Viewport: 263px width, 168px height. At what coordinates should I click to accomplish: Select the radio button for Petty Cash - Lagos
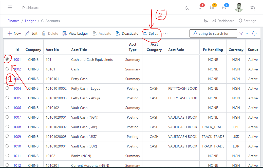[7, 88]
